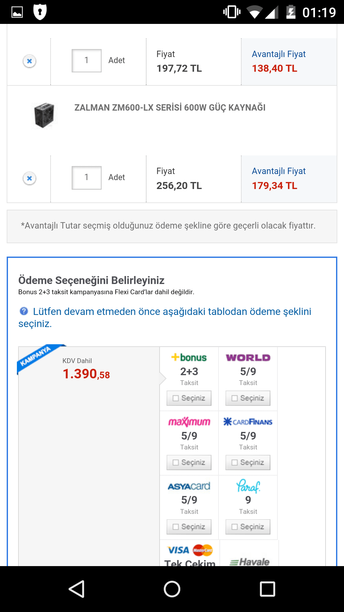The width and height of the screenshot is (344, 612).
Task: Edit quantity field for first item
Action: point(87,61)
